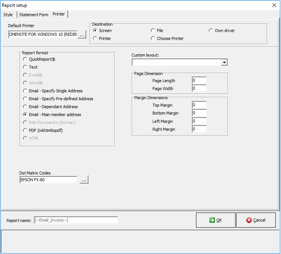Viewport: 281px width, 254px height.
Task: Select Printer as destination
Action: 95,38
